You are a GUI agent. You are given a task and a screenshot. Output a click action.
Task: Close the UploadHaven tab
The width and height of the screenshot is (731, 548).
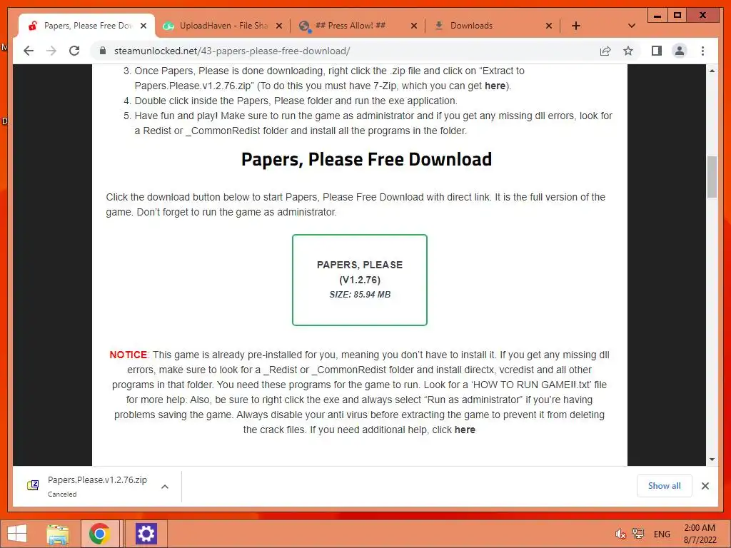(x=279, y=26)
